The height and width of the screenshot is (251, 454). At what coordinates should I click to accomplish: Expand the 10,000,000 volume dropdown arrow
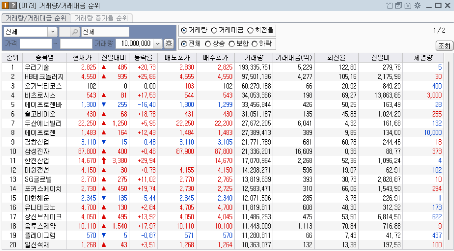(157, 44)
